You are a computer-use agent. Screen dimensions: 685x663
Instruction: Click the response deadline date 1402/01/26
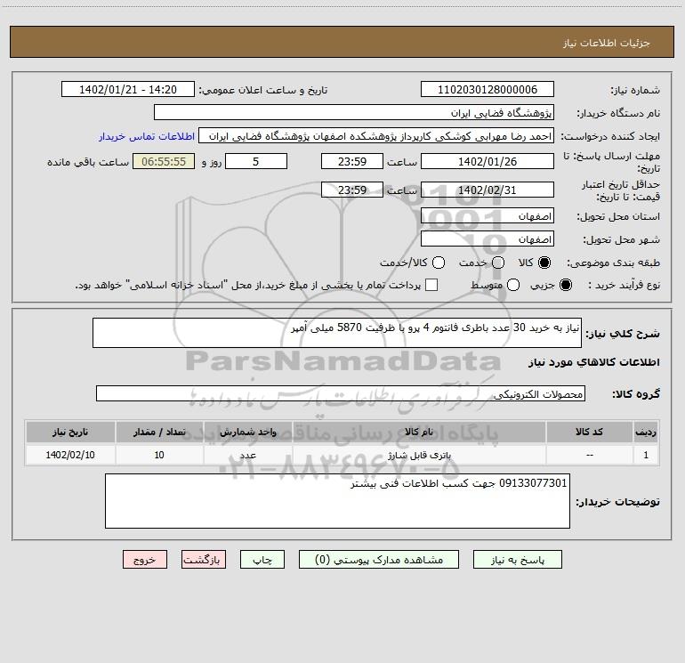tap(488, 161)
